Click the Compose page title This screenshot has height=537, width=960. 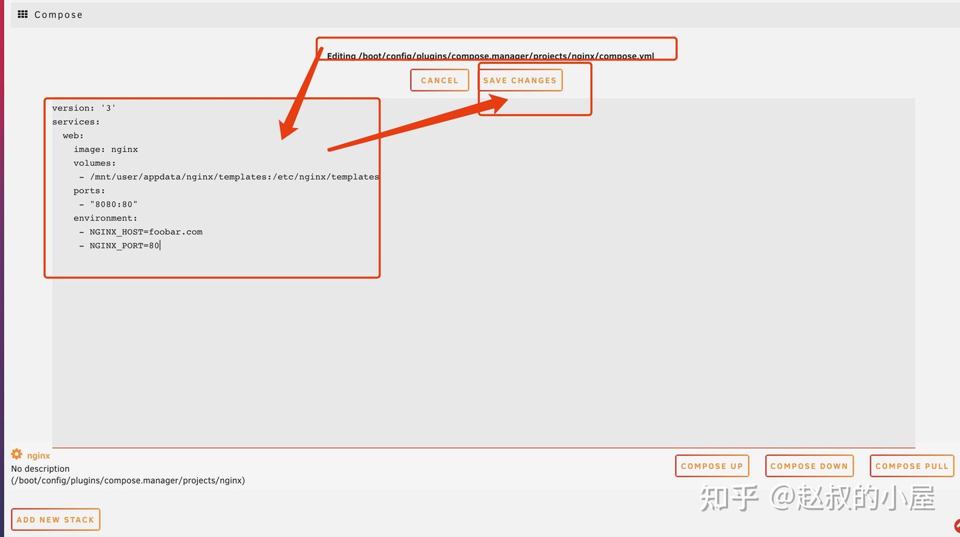[x=59, y=14]
